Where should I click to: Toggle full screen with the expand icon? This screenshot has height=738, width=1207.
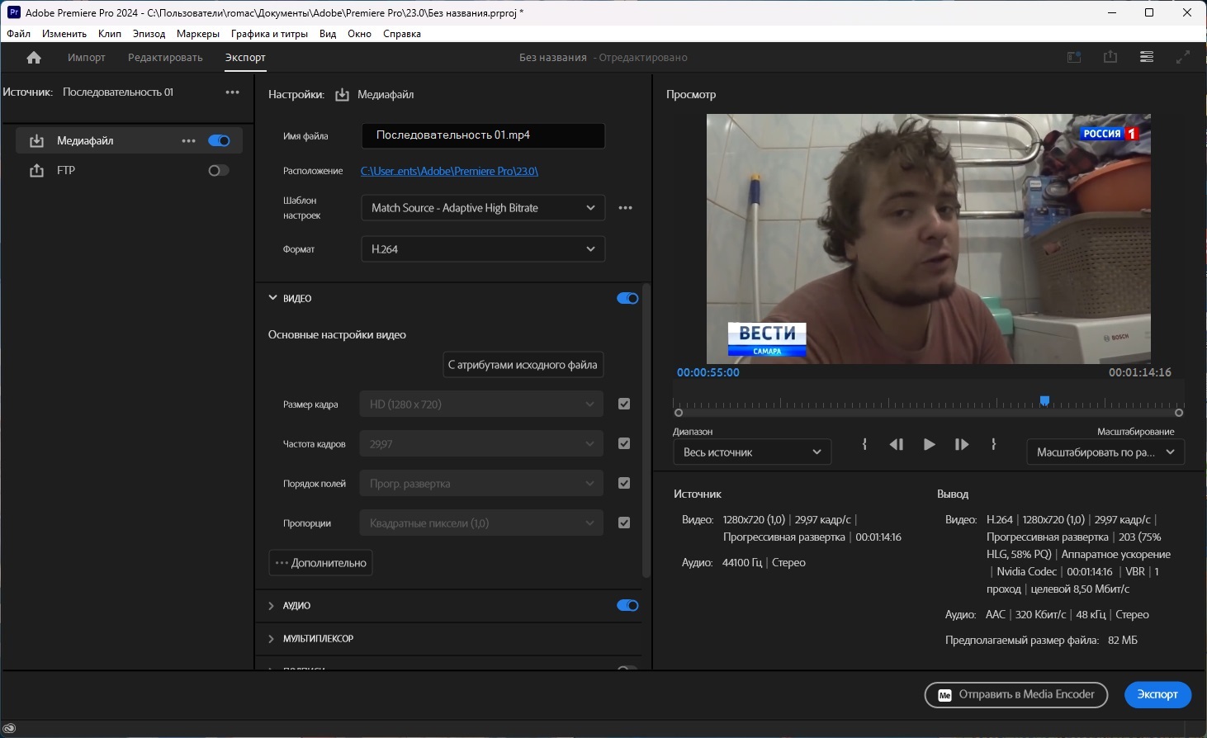click(1183, 57)
